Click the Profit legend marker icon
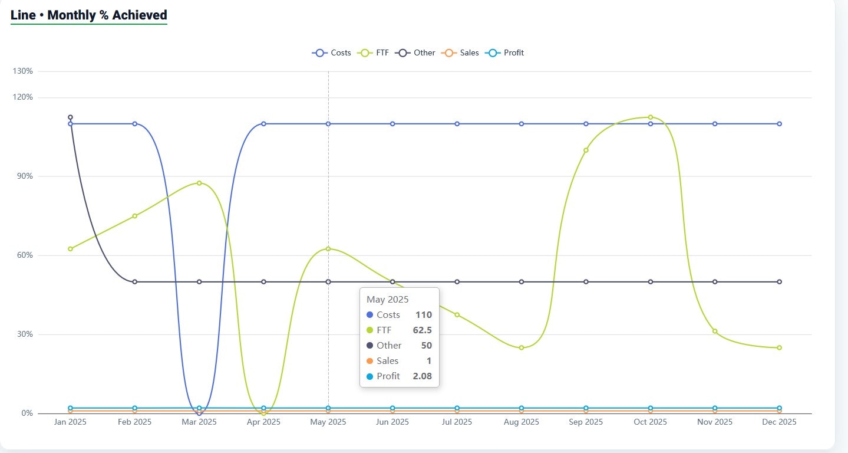 [493, 52]
